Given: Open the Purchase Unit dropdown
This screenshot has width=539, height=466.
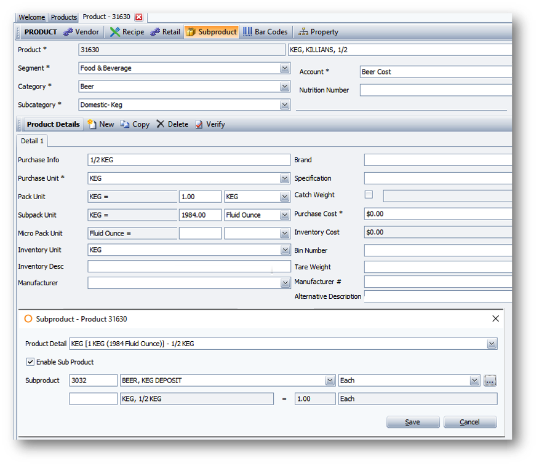Looking at the screenshot, I should click(285, 178).
